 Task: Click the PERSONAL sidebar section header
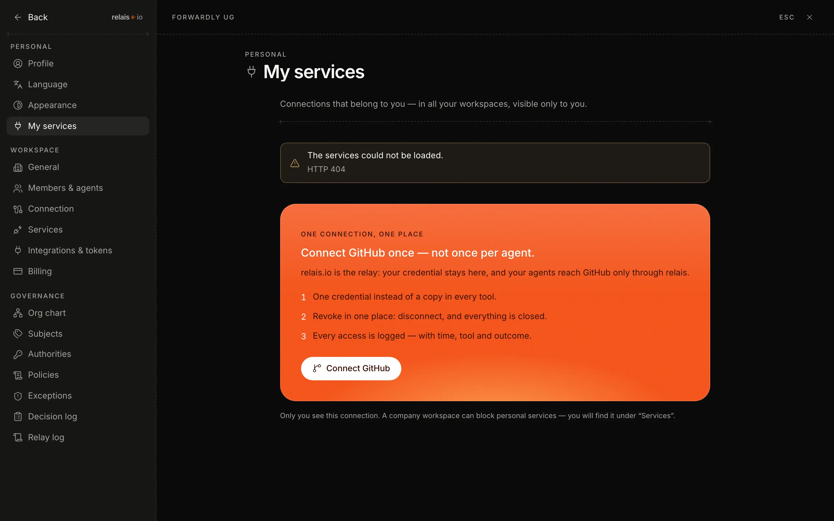tap(31, 47)
